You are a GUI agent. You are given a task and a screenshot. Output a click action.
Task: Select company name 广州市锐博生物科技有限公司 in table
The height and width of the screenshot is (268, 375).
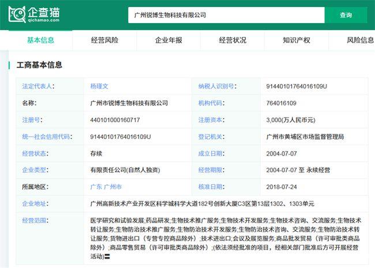click(x=129, y=103)
